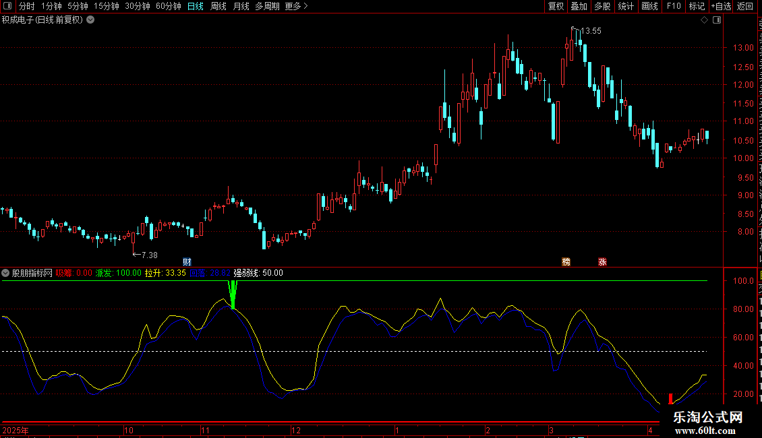Screen dimensions: 762x438
Task: Open dropdown before 股朋指标网 indicator name
Action: coord(5,273)
